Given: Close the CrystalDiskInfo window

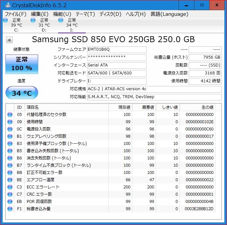Looking at the screenshot, I should [217, 5].
